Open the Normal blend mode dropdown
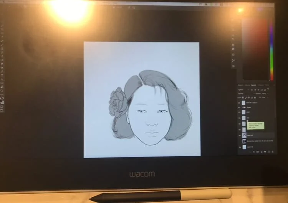Viewport: 288px width, 203px height. 246,93
